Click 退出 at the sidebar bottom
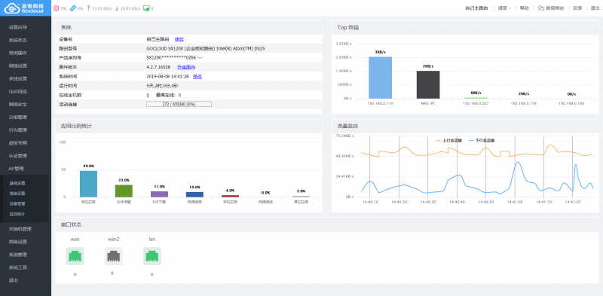Screen dimensions: 603x296 pyautogui.click(x=13, y=280)
